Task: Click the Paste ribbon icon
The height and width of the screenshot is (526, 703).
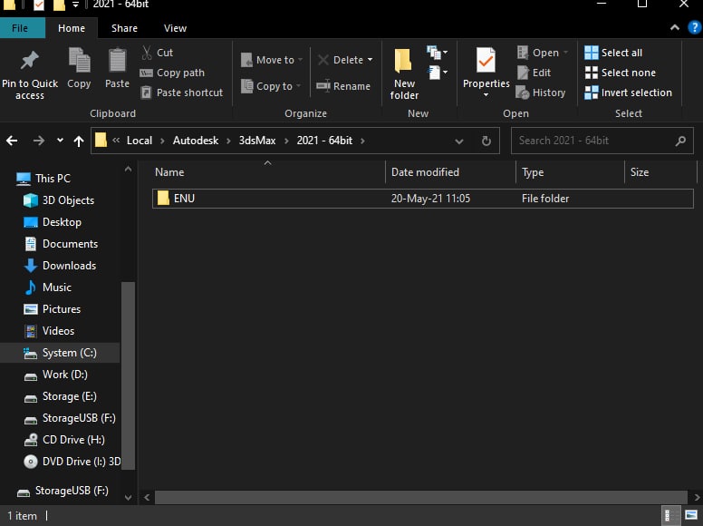Action: pyautogui.click(x=117, y=61)
